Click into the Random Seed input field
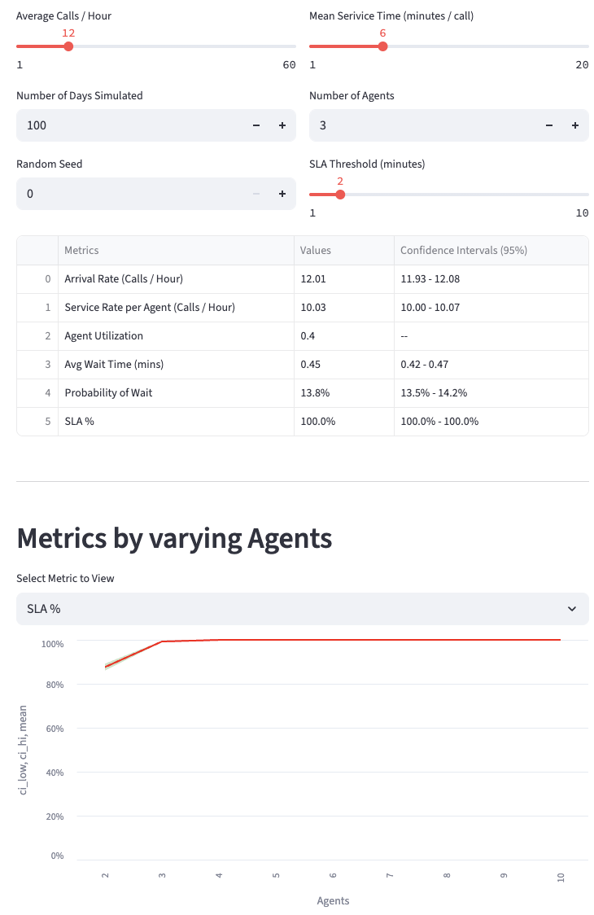This screenshot has height=915, width=594. [x=130, y=194]
